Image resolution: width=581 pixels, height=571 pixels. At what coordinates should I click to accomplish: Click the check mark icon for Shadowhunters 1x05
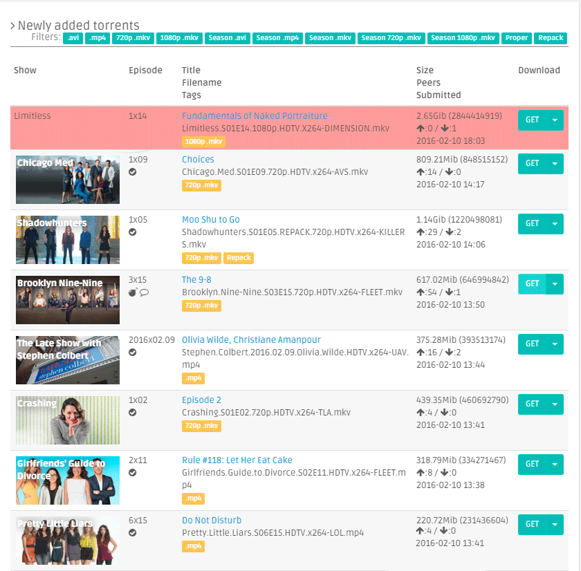132,232
